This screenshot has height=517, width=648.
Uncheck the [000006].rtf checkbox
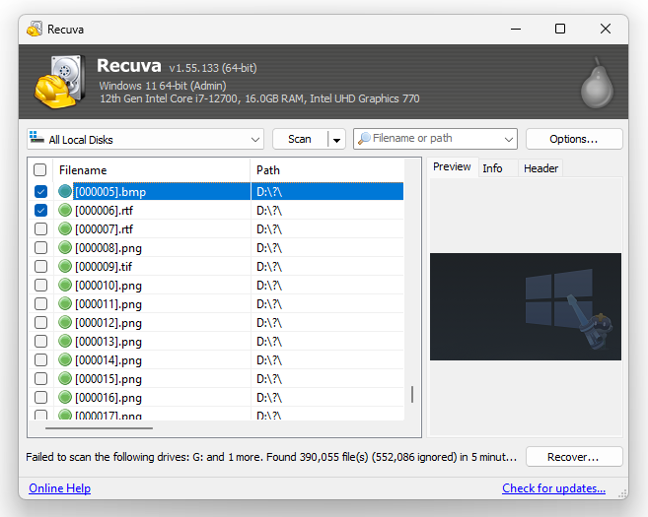40,210
